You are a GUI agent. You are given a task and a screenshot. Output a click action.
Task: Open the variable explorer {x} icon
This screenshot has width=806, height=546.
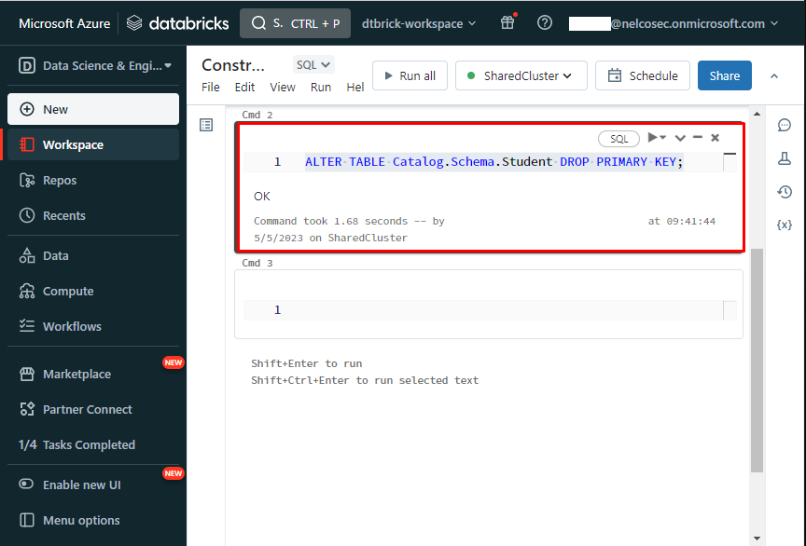pos(784,225)
